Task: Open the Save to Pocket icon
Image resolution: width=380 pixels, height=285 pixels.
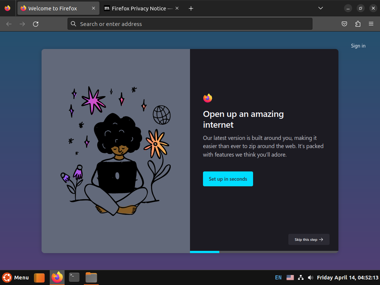Action: [344, 24]
